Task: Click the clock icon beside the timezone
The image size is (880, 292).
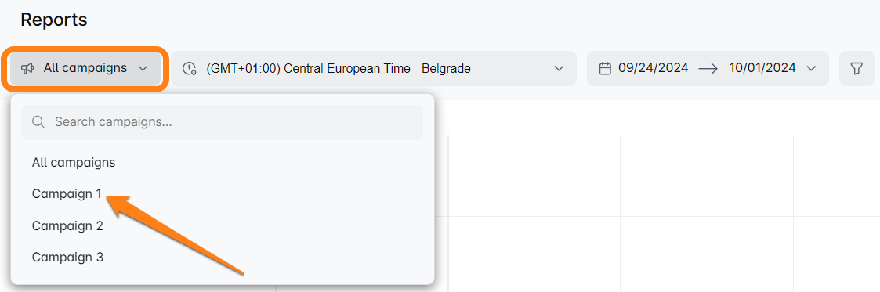Action: 189,68
